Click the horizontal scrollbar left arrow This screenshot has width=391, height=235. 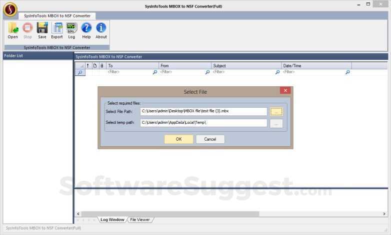(x=78, y=214)
